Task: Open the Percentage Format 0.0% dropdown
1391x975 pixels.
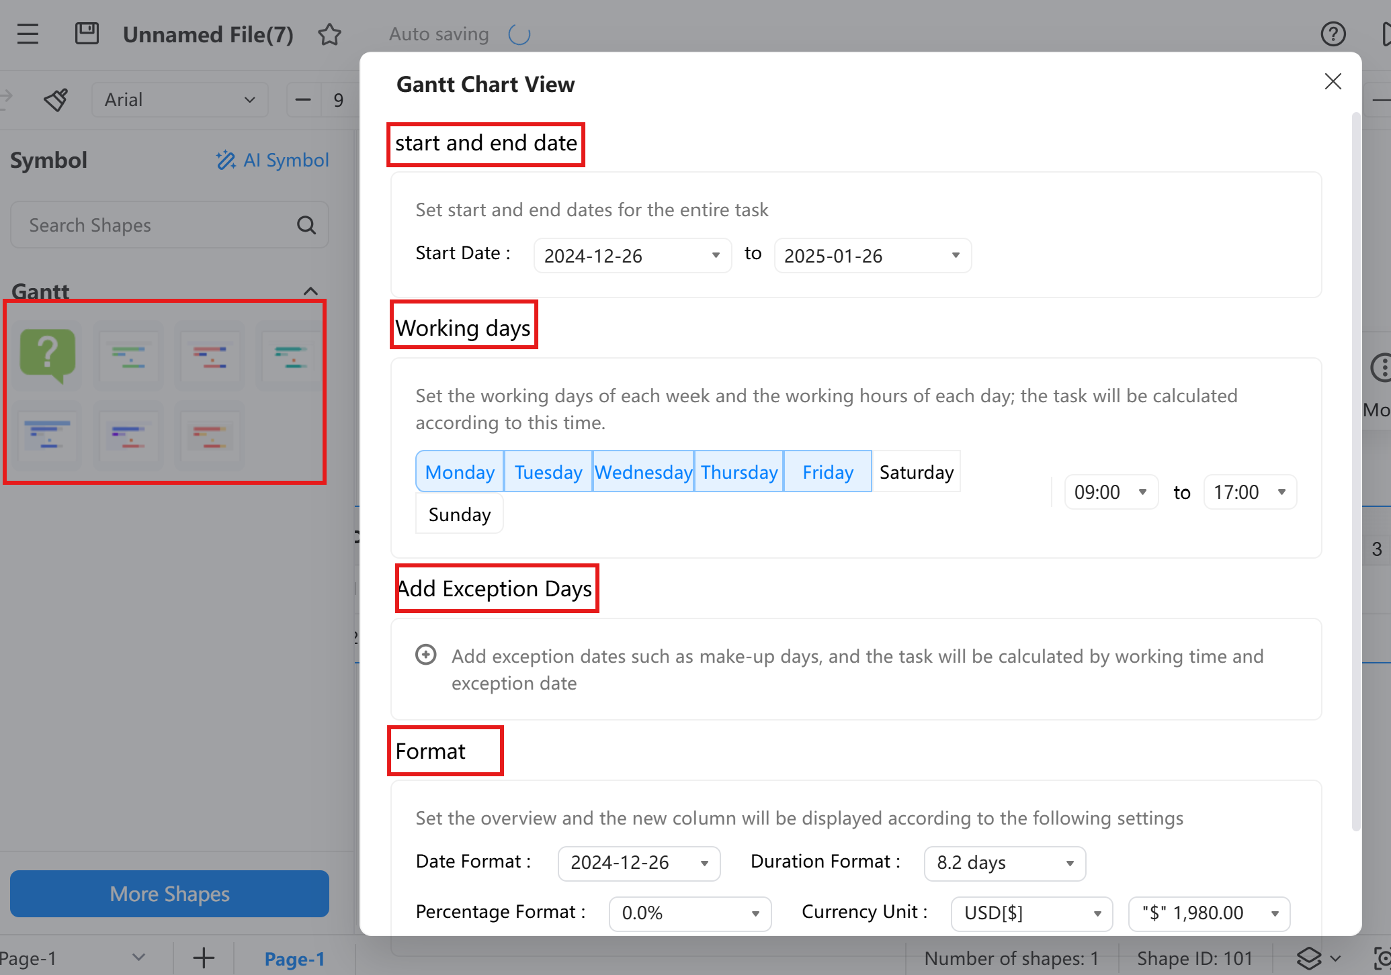Action: point(690,913)
